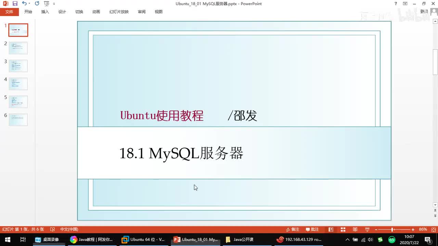Click the subtitle text Ubuntu使用教程
Screen dimensions: 438x246
pyautogui.click(x=162, y=116)
